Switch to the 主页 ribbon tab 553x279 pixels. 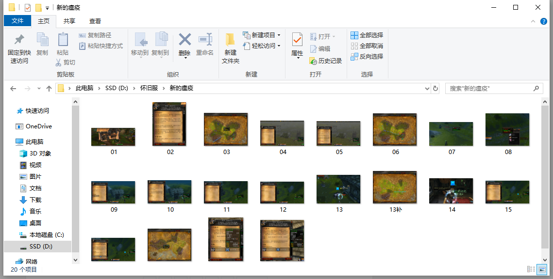pyautogui.click(x=44, y=21)
